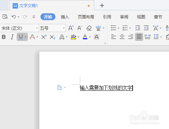Click the paragraph layout page icon
The height and width of the screenshot is (129, 169).
click(60, 87)
